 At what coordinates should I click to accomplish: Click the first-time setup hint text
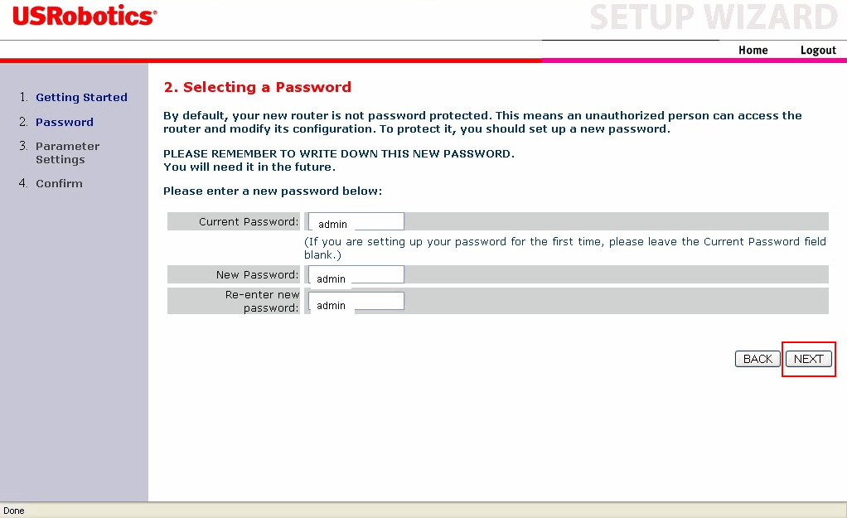pyautogui.click(x=565, y=248)
